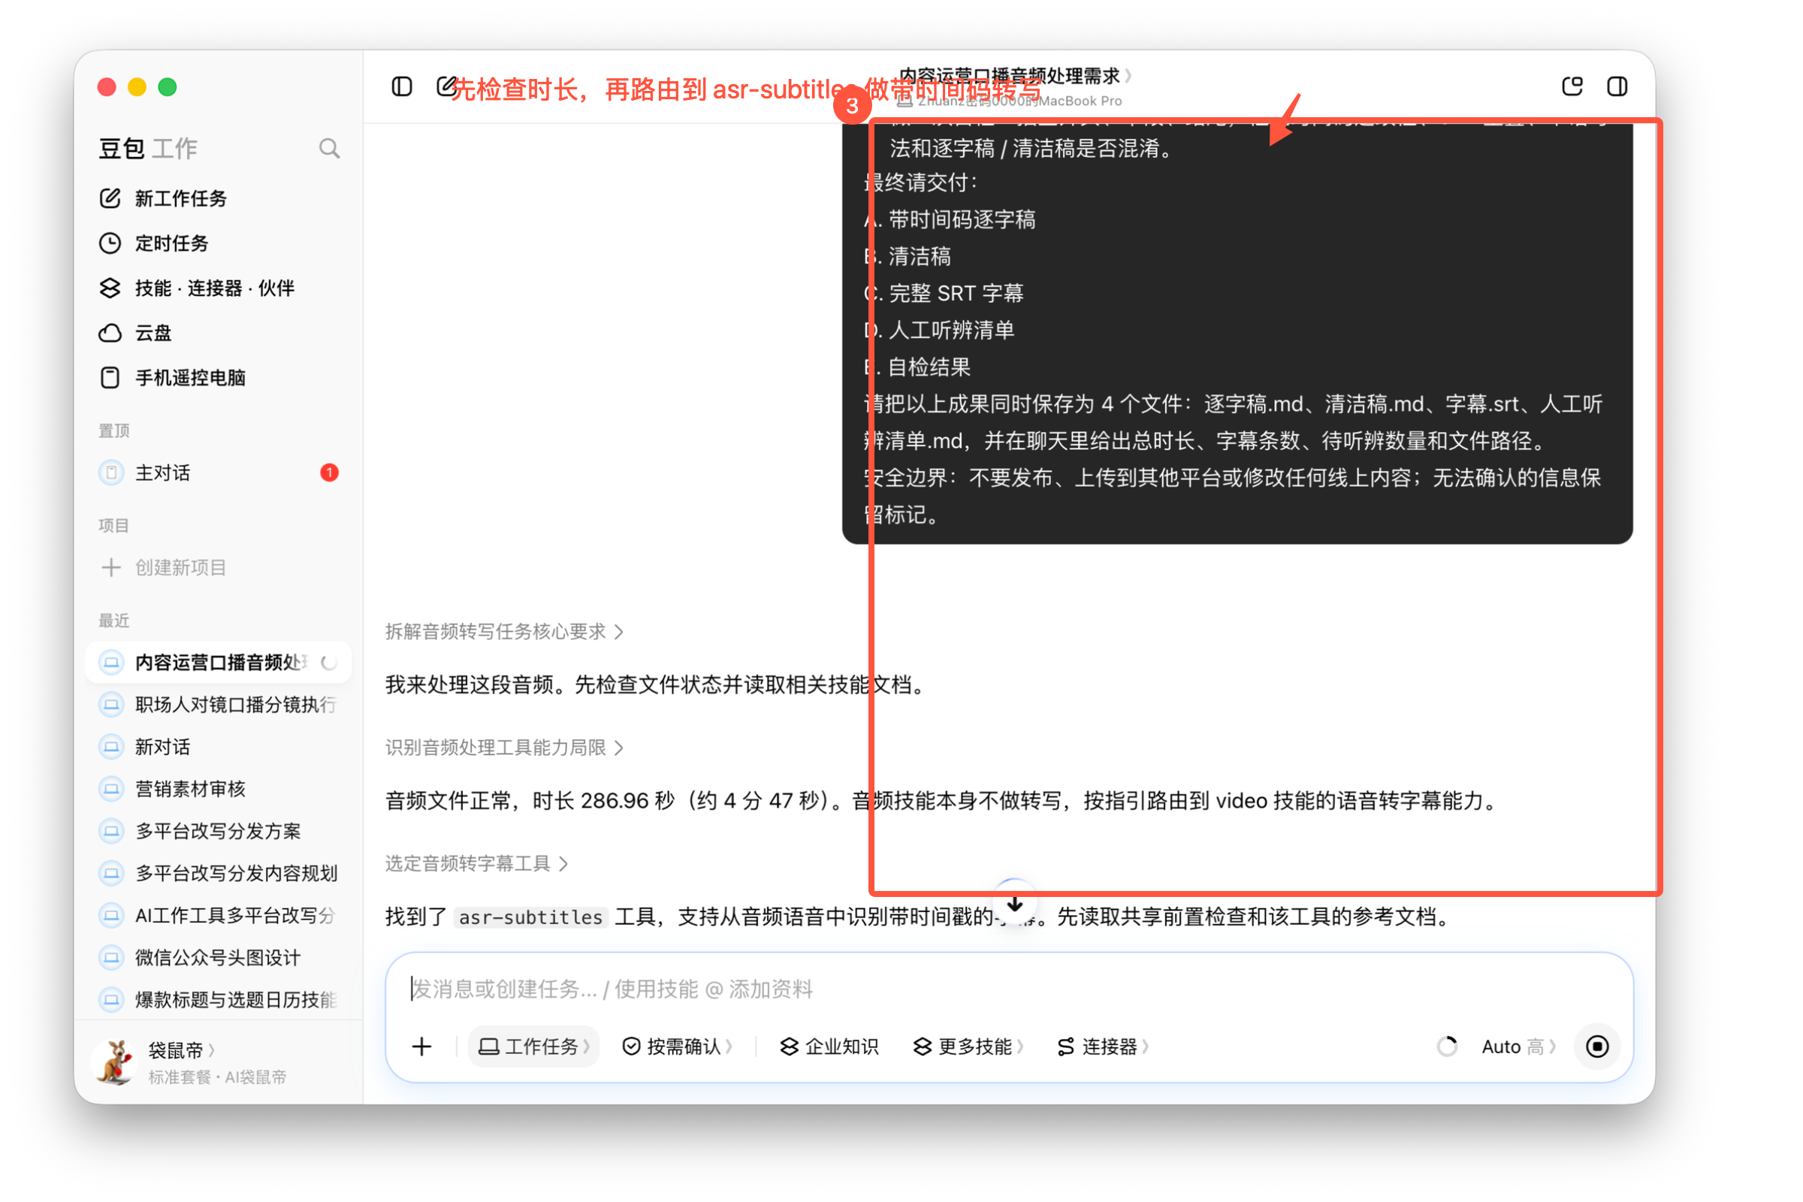Open the 更多技能 dropdown

tap(968, 1046)
